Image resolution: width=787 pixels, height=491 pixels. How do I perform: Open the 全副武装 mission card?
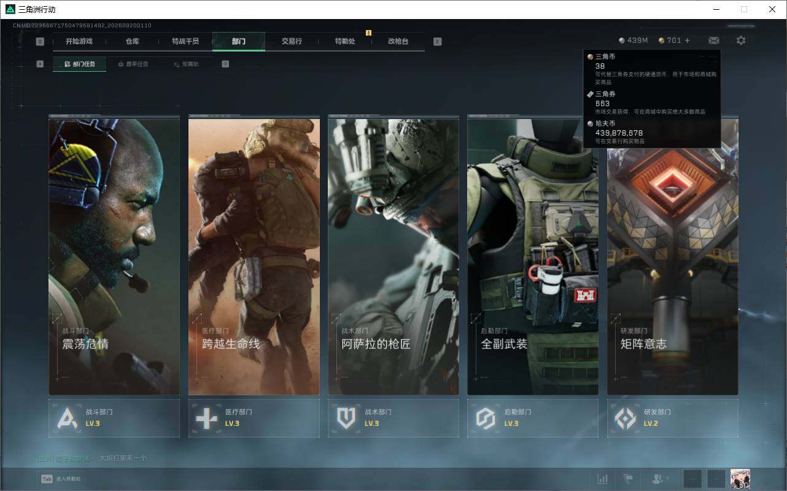tap(533, 256)
